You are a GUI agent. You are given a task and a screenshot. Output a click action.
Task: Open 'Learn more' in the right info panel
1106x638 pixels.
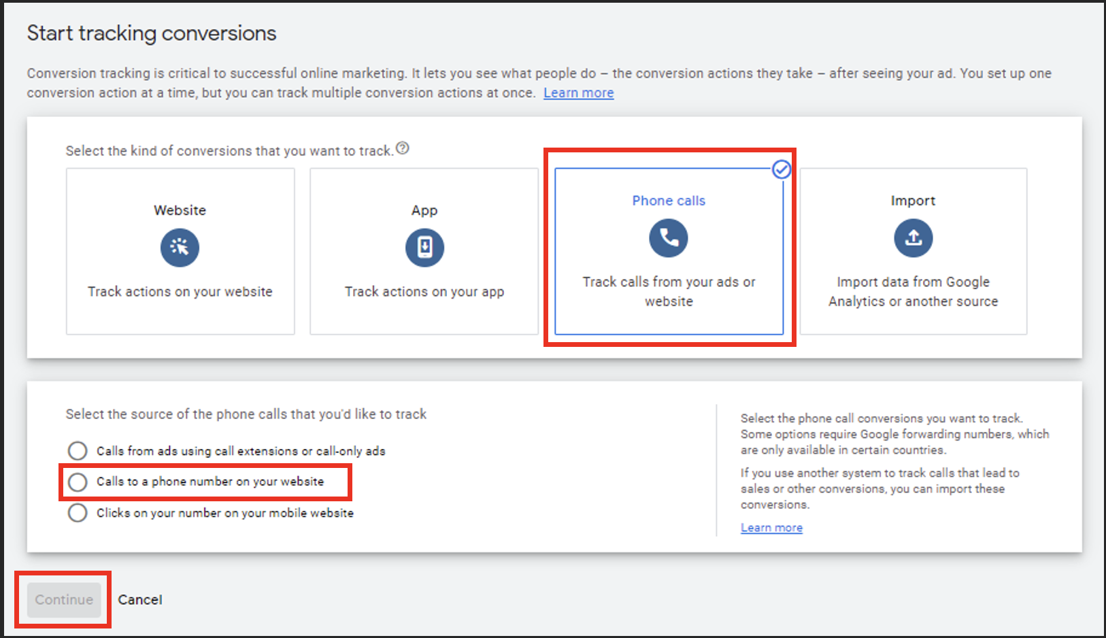click(x=771, y=527)
